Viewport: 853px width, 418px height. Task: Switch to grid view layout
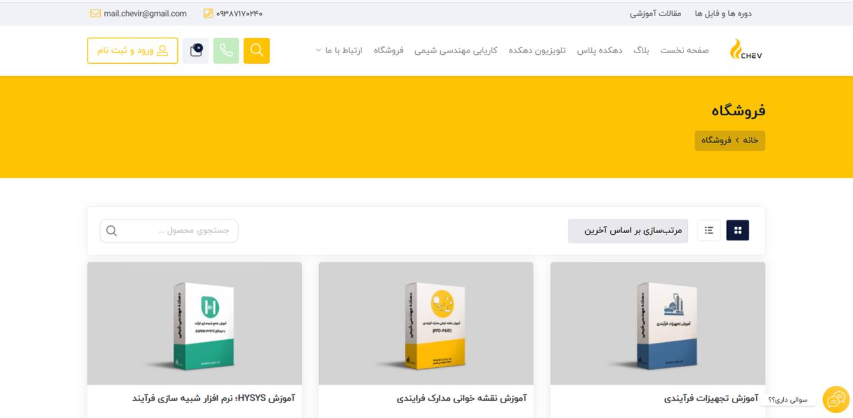(737, 230)
